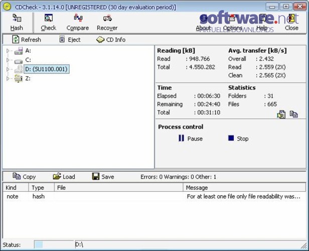Open the Help menu item

pos(262,22)
